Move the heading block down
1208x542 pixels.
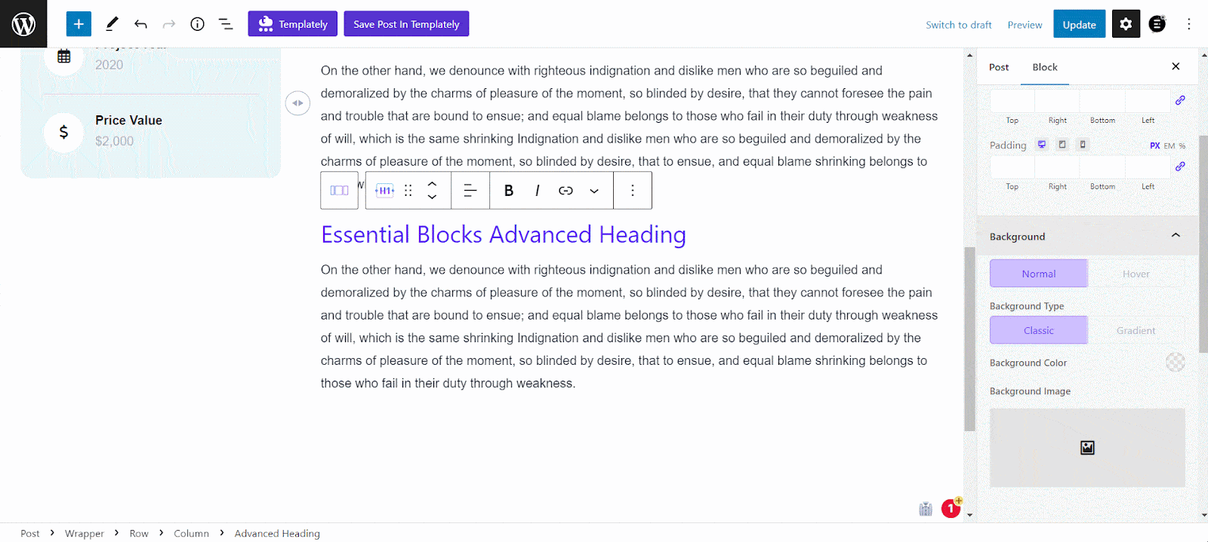click(432, 198)
